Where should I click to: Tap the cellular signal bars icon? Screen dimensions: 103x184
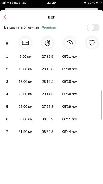[4, 3]
